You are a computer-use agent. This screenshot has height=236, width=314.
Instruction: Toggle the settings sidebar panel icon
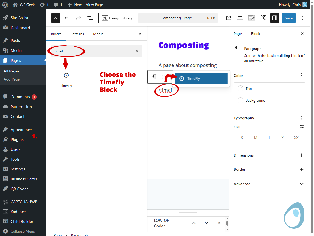[274, 18]
